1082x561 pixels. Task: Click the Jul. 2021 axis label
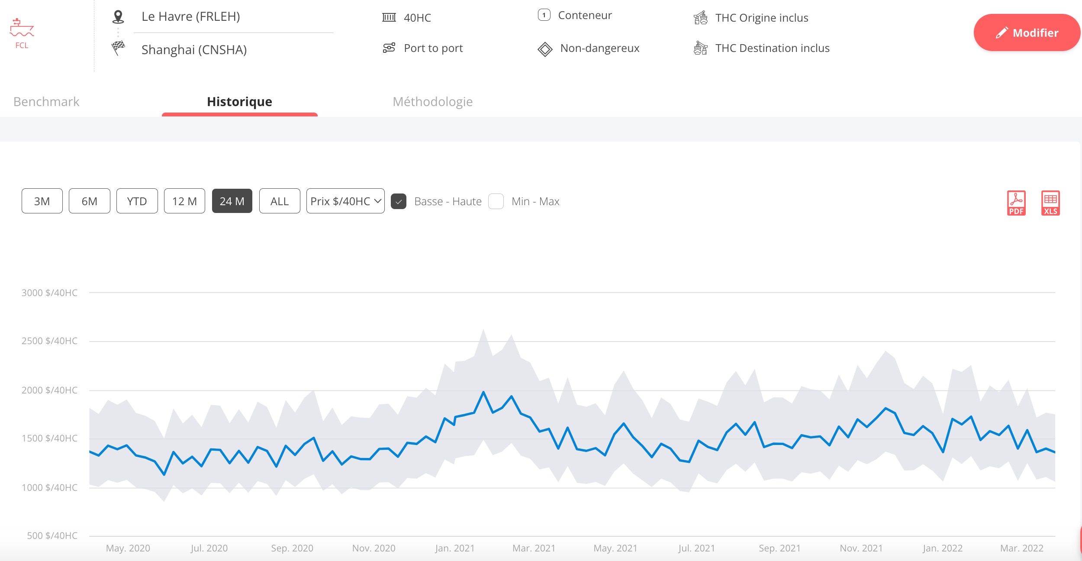point(697,548)
